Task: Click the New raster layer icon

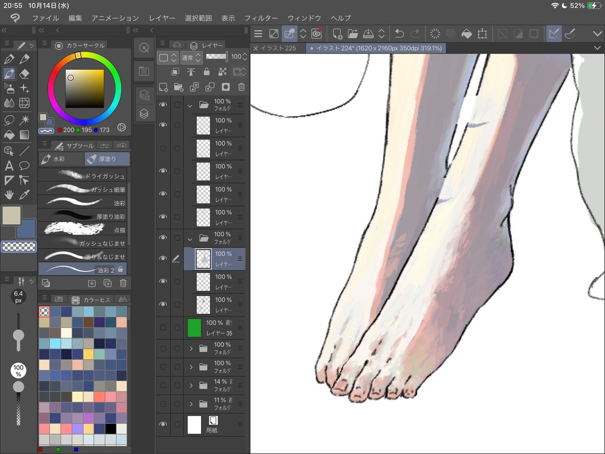Action: [x=163, y=87]
